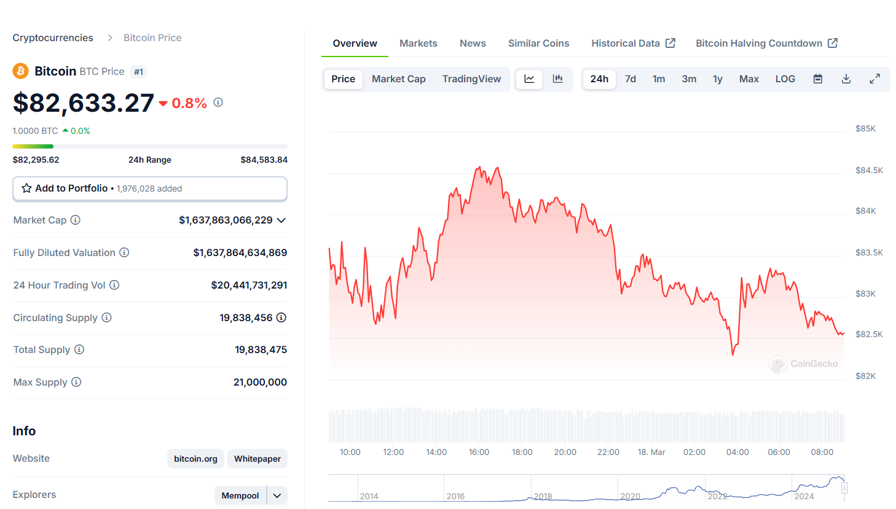The image size is (896, 509).
Task: Click the 24h Range progress bar
Action: coord(150,146)
